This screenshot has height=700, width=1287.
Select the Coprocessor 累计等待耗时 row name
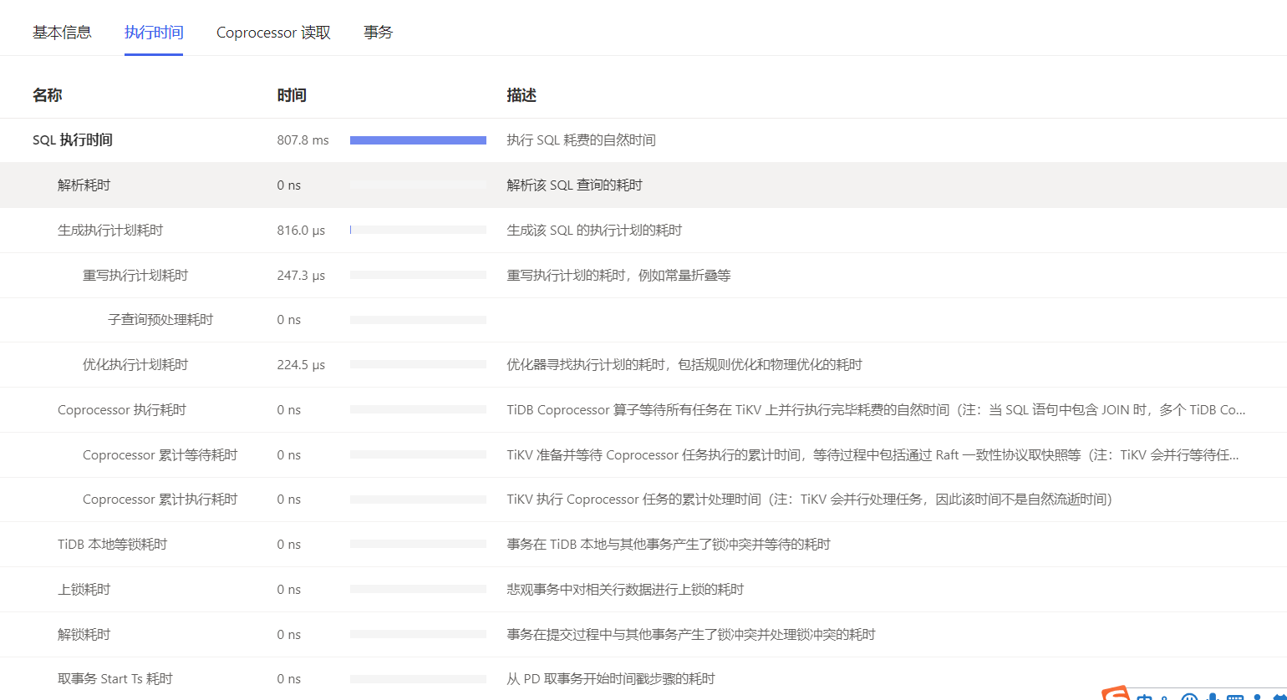coord(160,455)
